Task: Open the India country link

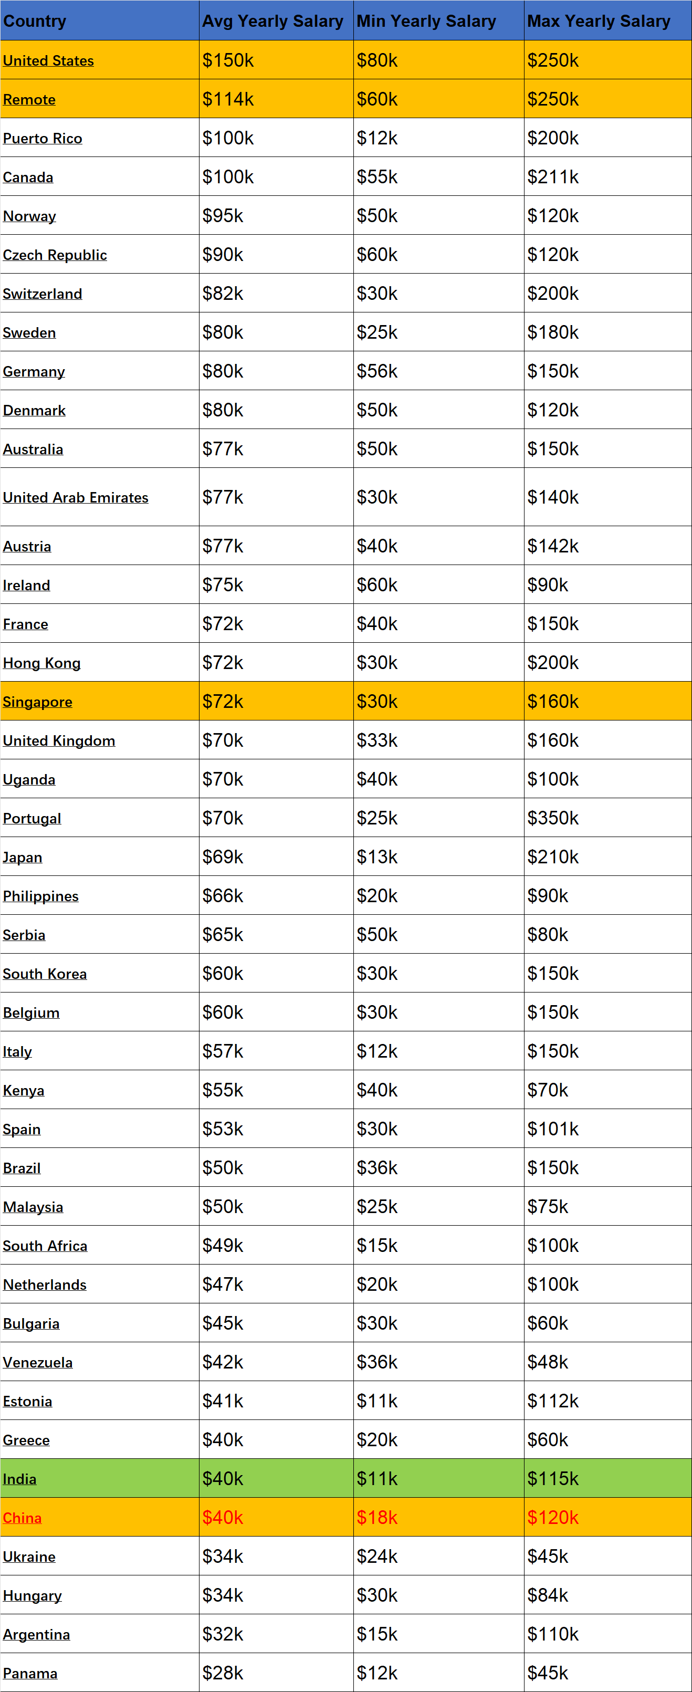Action: point(20,1478)
